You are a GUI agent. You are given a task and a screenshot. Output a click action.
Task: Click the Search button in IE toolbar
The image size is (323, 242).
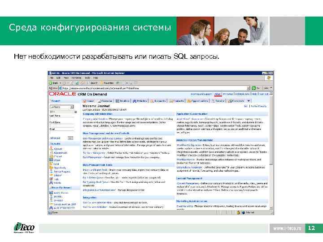coord(92,83)
